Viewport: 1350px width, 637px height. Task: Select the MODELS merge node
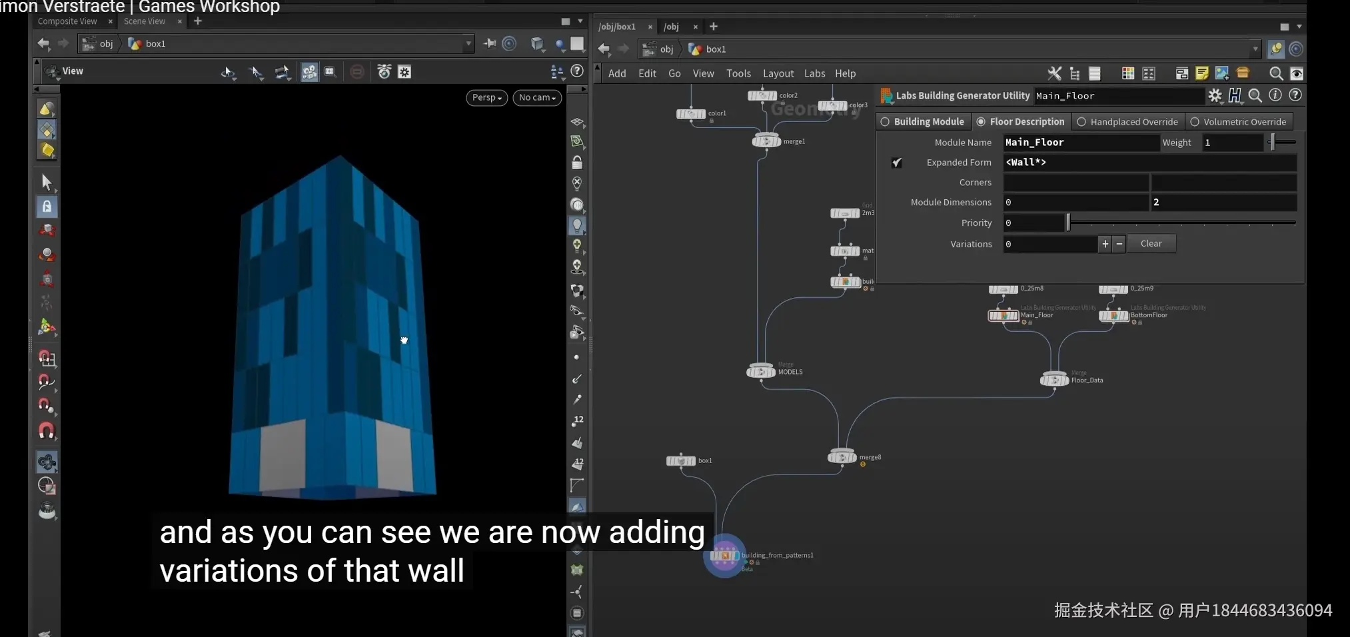(761, 372)
